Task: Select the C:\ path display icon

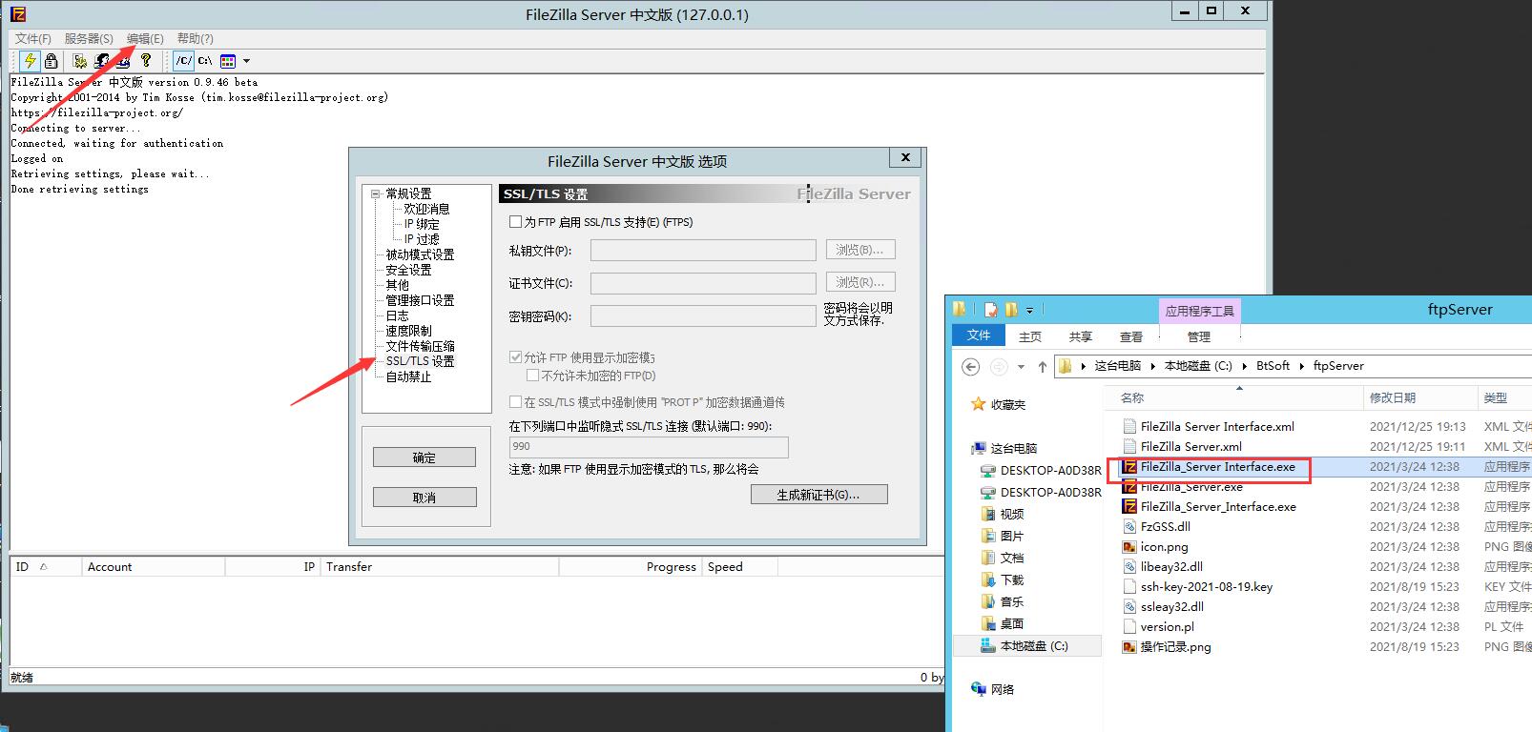Action: pyautogui.click(x=205, y=61)
